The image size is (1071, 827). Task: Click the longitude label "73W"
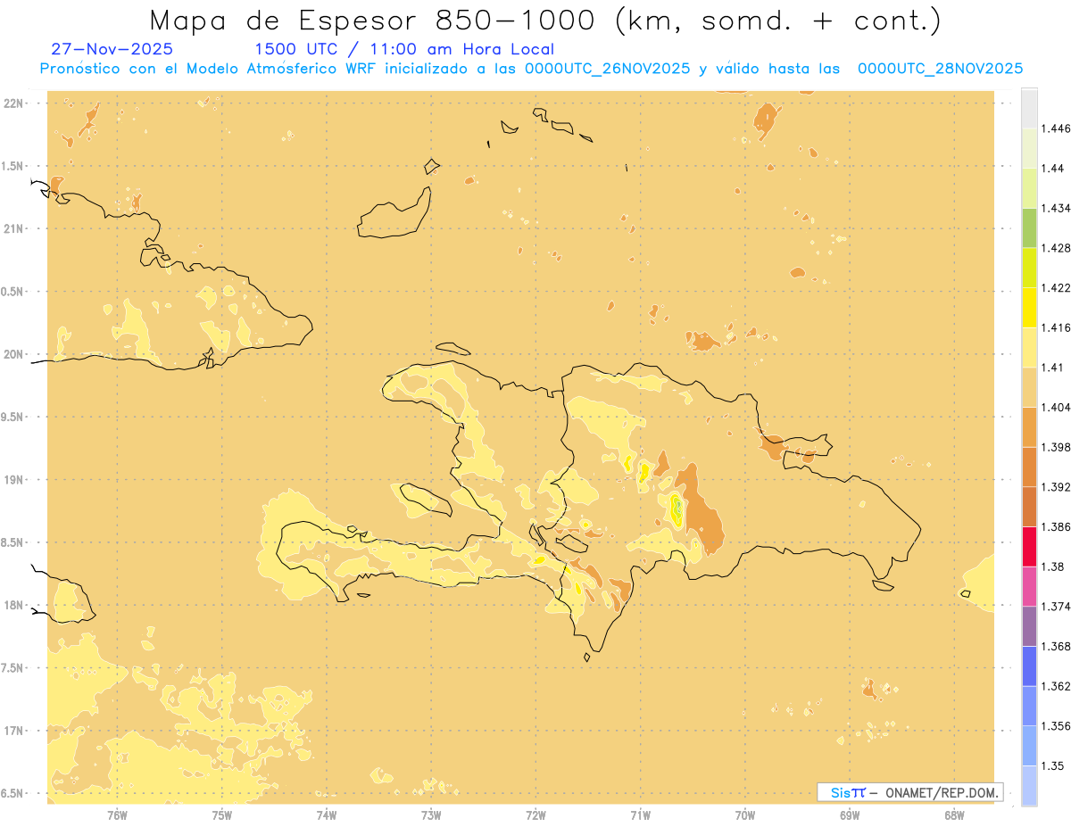pos(431,815)
